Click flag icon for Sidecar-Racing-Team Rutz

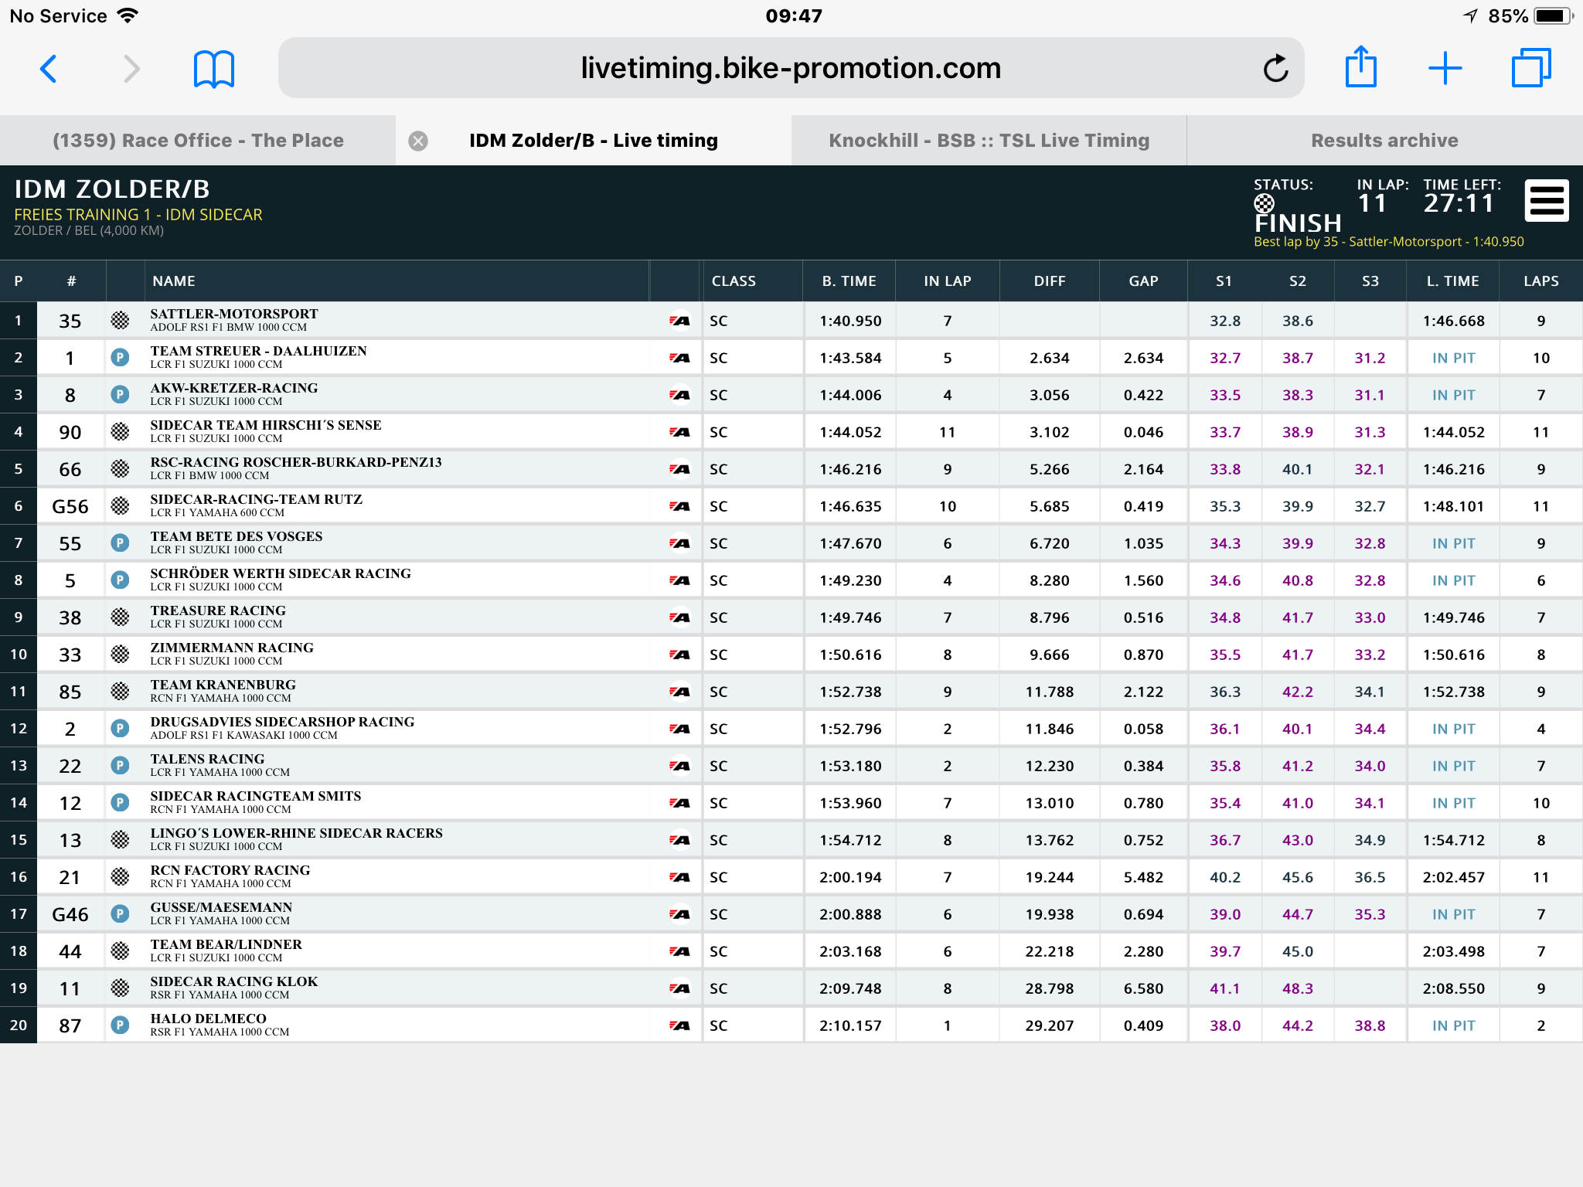(x=120, y=505)
